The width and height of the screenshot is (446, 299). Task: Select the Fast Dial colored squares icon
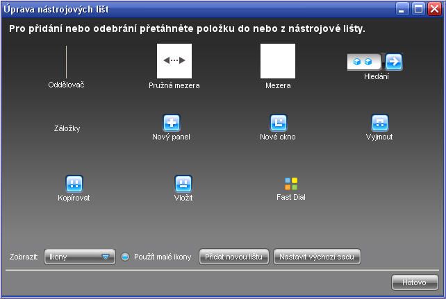[291, 184]
